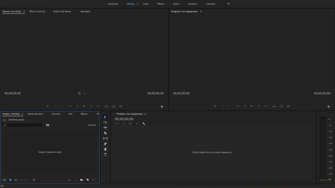Toggle Snap in the timeline with the magnet
Image resolution: width=335 pixels, height=188 pixels.
(123, 124)
